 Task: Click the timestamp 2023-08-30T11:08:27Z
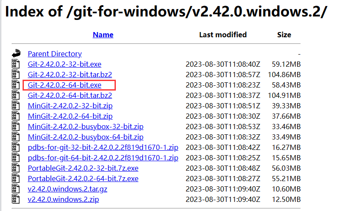point(223,179)
